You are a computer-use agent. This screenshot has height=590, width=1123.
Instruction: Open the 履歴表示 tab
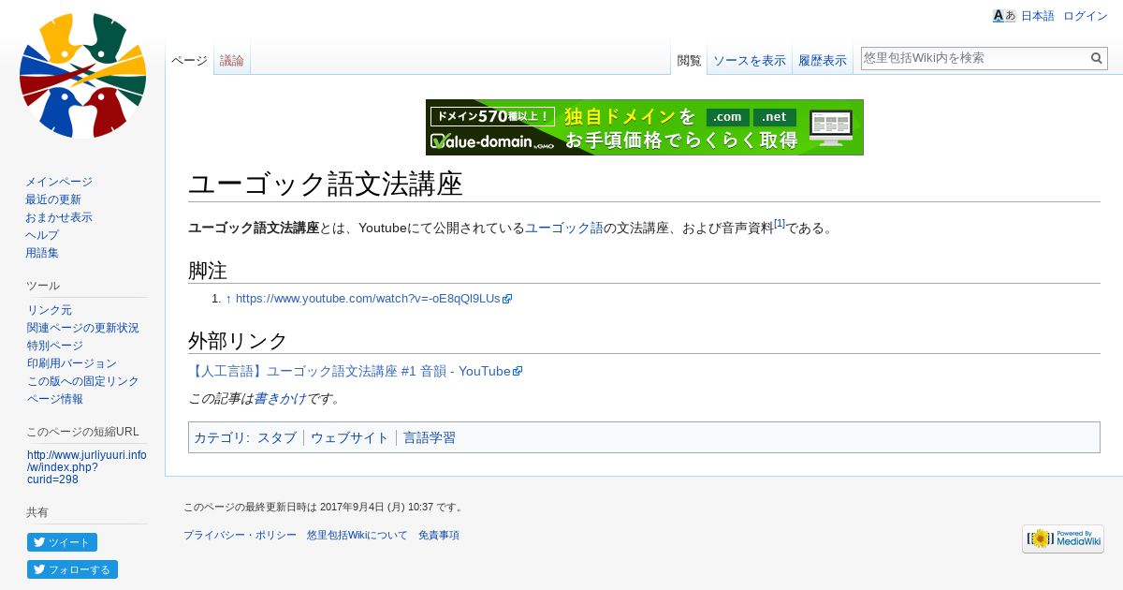(823, 61)
